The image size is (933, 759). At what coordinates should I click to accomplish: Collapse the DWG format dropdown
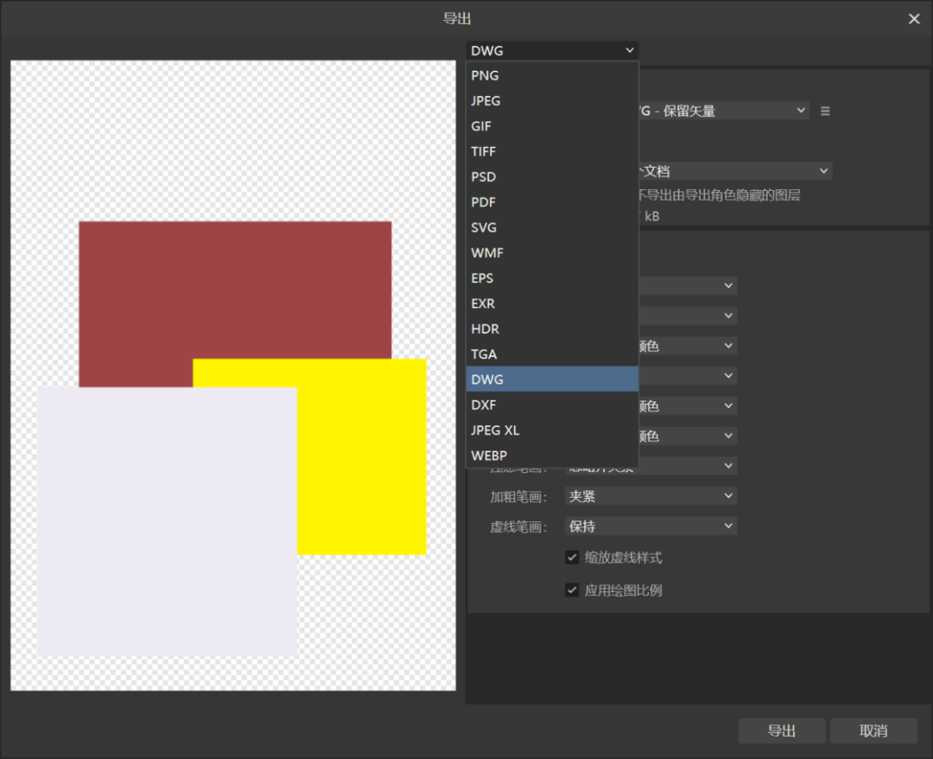[x=552, y=51]
